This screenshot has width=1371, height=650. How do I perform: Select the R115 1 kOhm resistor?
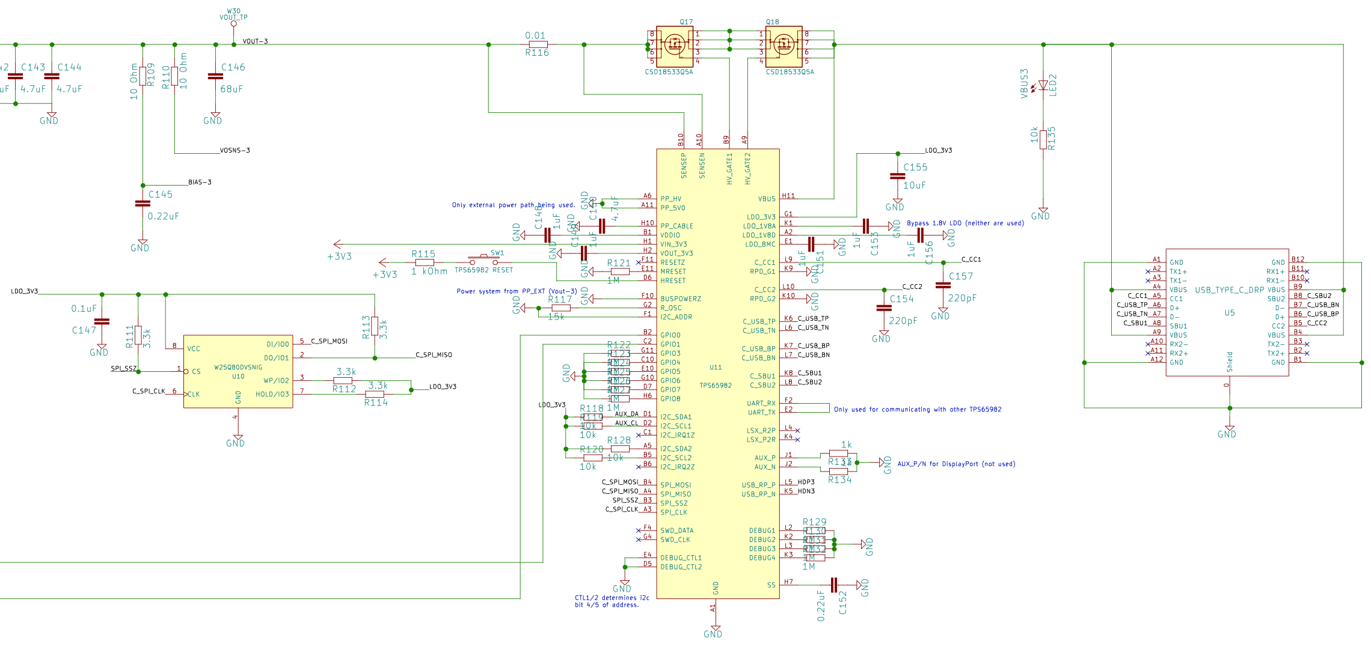tap(425, 263)
